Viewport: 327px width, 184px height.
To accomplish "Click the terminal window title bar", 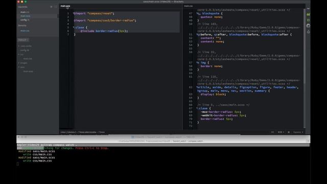I will [163, 137].
